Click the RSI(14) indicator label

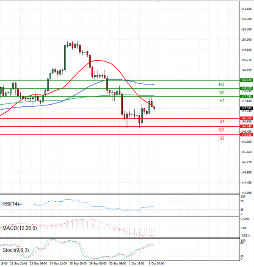[x=11, y=204]
